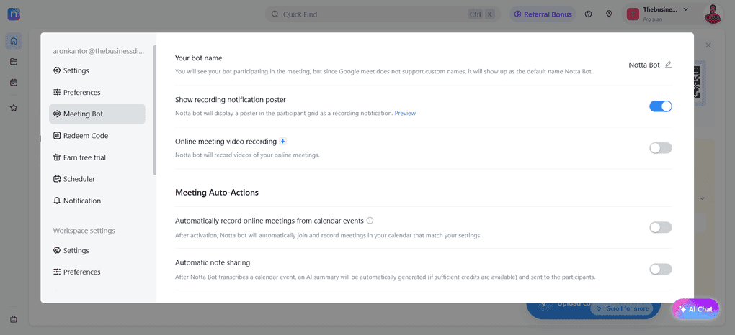Screen dimensions: 735x335
Task: Open workspace Settings under Workspace settings
Action: pyautogui.click(x=97, y=250)
